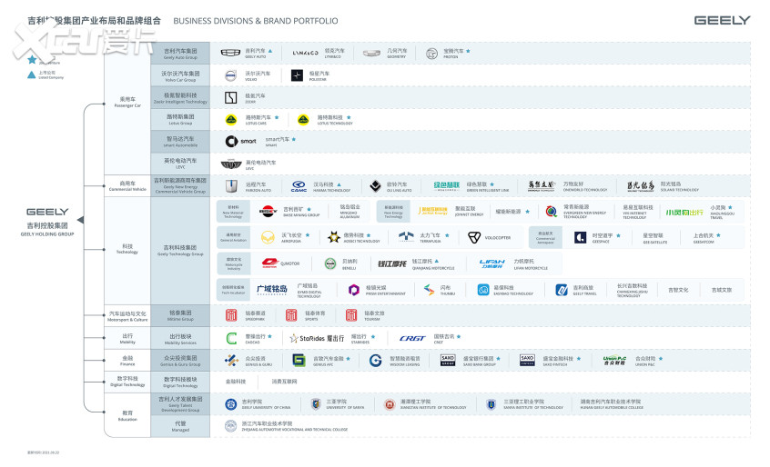Click the StaRides logo
This screenshot has height=467, width=770.
click(x=317, y=338)
